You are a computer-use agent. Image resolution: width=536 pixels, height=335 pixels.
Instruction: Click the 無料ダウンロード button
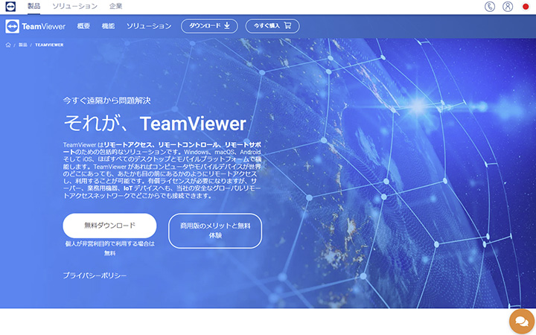click(x=109, y=226)
